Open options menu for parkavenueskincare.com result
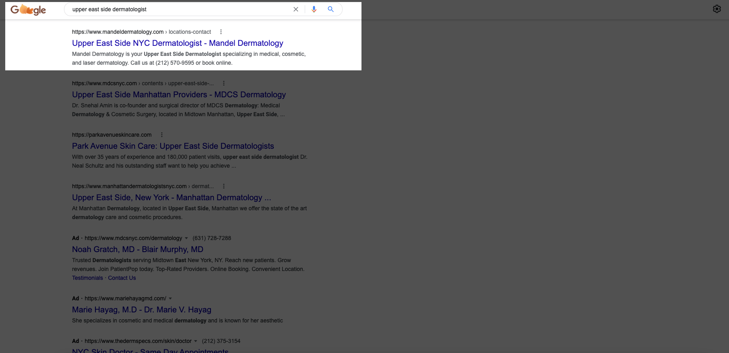 (162, 135)
